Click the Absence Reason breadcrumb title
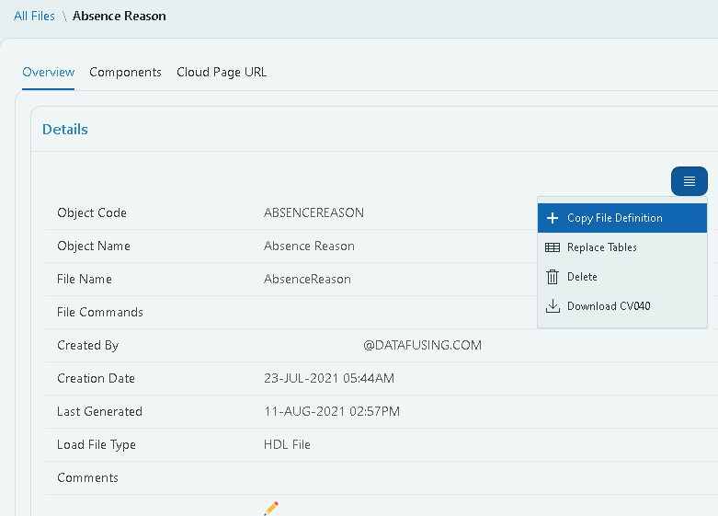718x516 pixels. (120, 16)
